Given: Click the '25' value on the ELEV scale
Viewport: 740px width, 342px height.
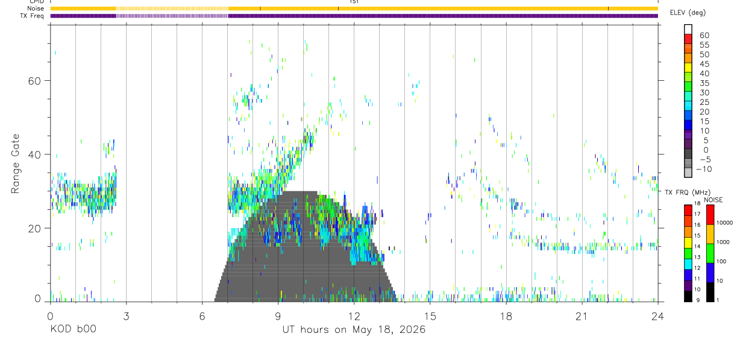Looking at the screenshot, I should click(704, 103).
